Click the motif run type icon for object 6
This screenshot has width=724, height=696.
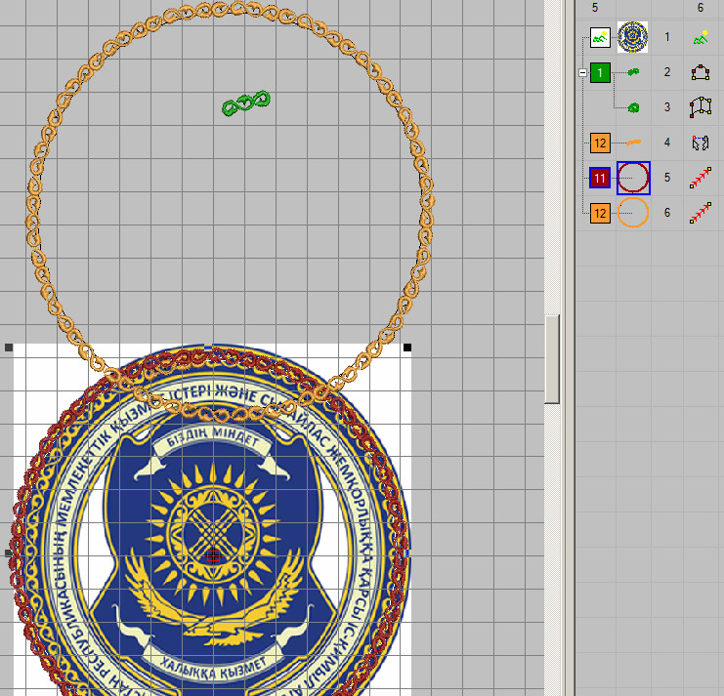click(x=701, y=213)
